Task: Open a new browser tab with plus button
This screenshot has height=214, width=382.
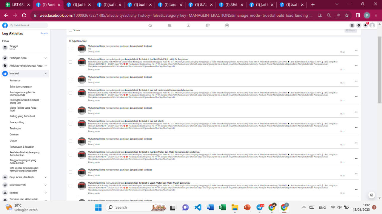Action: (313, 5)
